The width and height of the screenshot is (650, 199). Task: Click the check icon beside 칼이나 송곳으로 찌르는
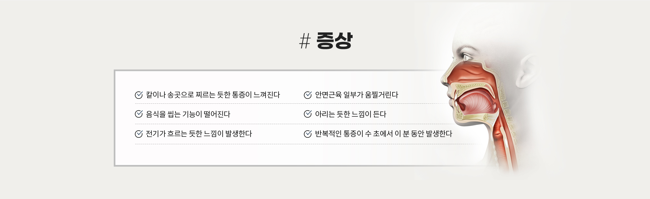coord(139,95)
